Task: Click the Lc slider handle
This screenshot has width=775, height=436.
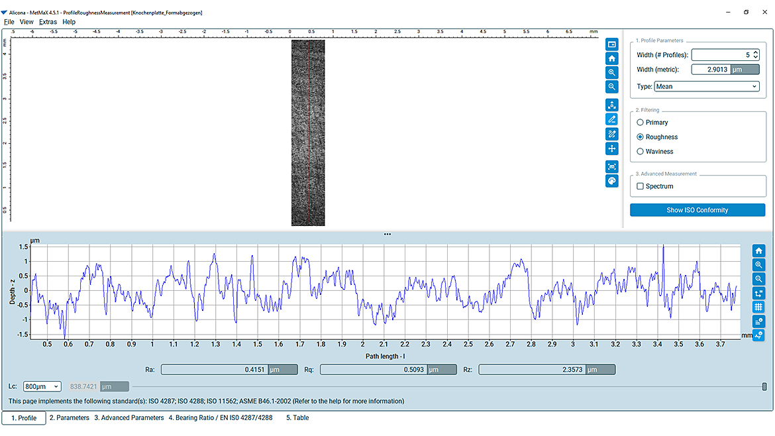Action: pos(764,386)
